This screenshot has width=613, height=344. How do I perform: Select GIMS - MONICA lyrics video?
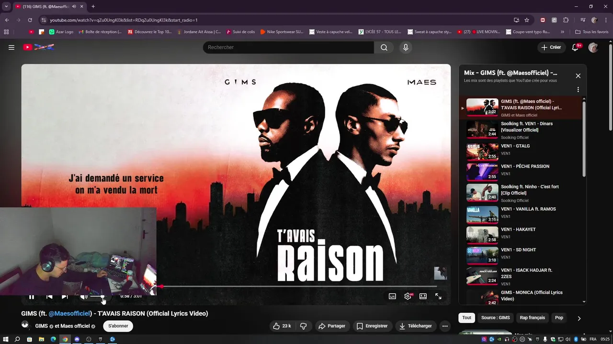pyautogui.click(x=521, y=296)
